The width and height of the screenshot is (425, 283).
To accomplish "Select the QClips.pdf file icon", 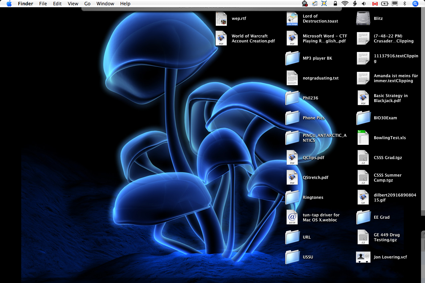I will point(292,158).
